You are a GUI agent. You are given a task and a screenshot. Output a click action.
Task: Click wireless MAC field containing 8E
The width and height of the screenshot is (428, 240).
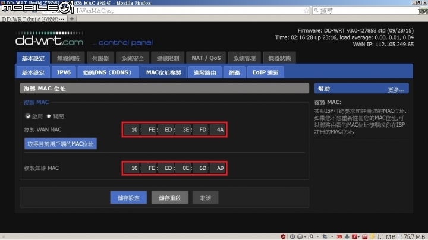[184, 168]
